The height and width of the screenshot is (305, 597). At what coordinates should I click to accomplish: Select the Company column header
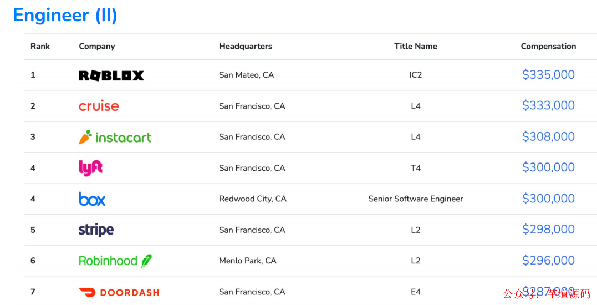(97, 47)
